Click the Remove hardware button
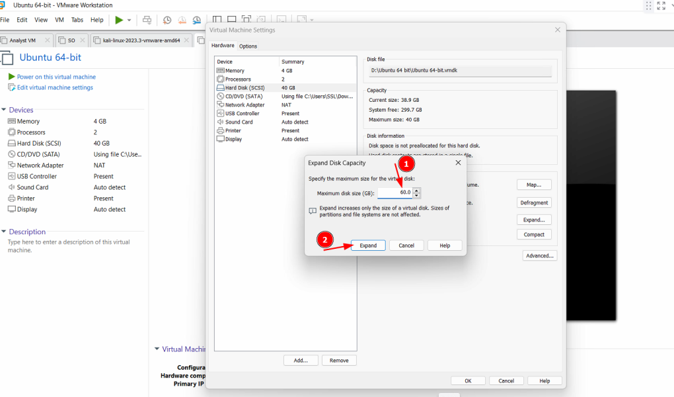 click(339, 361)
